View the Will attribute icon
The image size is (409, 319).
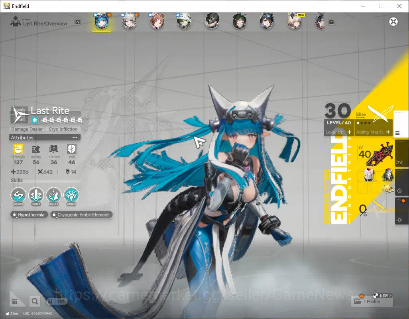tap(72, 149)
